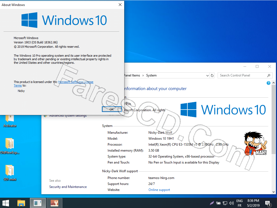Image resolution: width=277 pixels, height=208 pixels.
Task: Click the 'No Pen or Touch Input' value text
Action: click(184, 162)
